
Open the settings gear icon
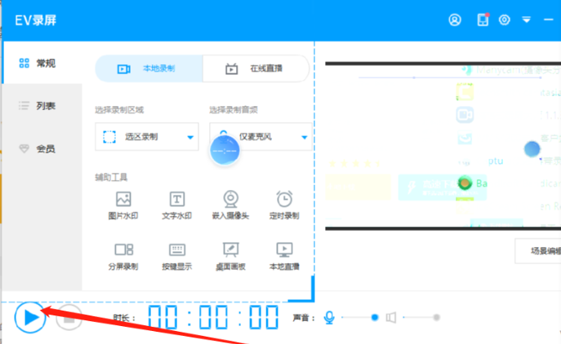505,20
